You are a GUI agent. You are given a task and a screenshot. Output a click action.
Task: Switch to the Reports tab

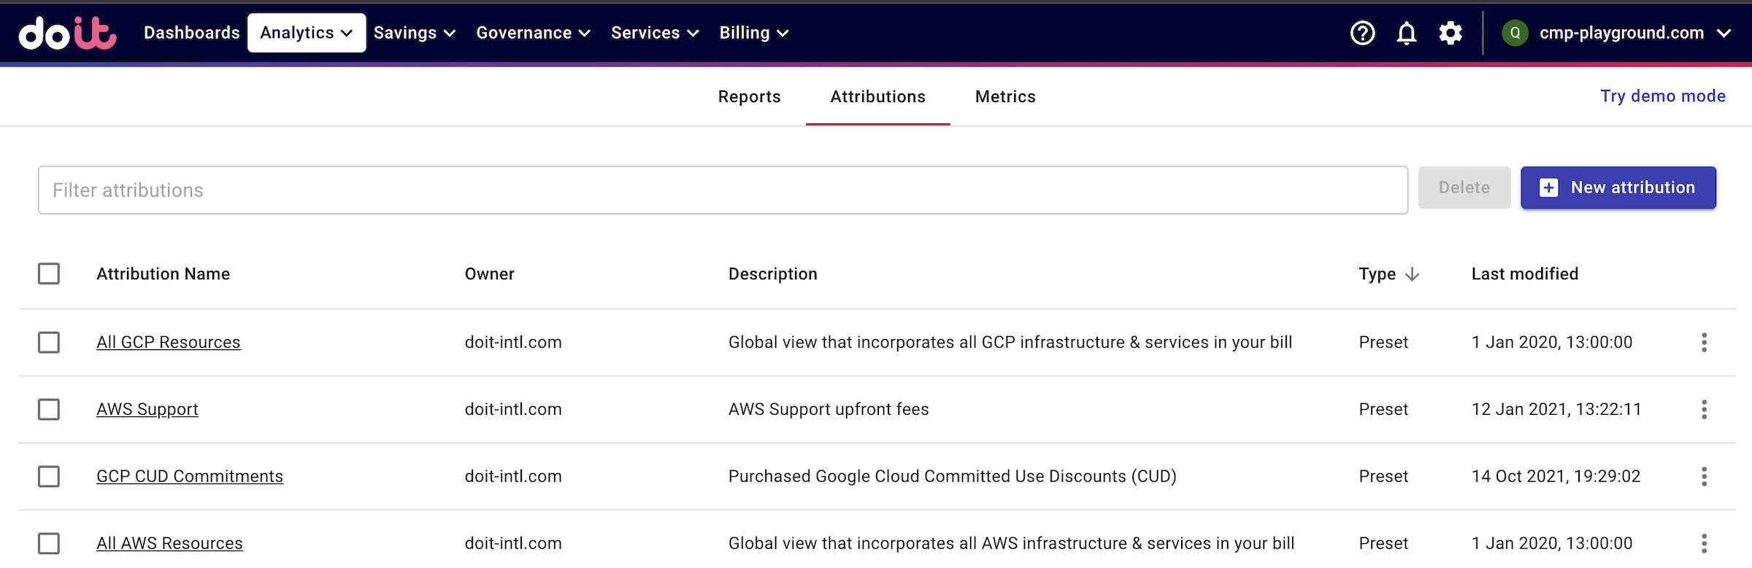749,97
